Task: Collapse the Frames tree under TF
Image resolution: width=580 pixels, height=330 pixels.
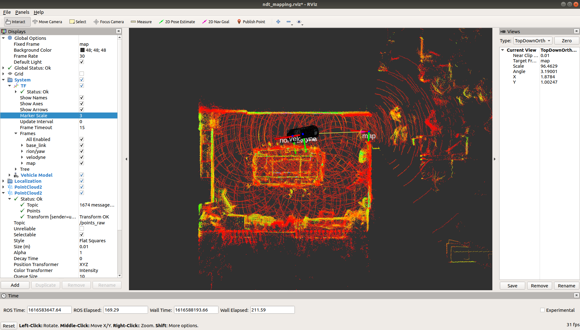Action: (16, 133)
